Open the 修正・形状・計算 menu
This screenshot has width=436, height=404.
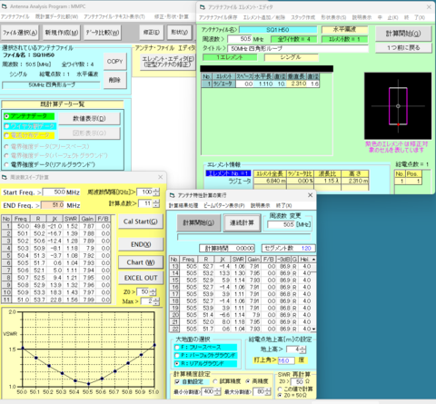(172, 16)
